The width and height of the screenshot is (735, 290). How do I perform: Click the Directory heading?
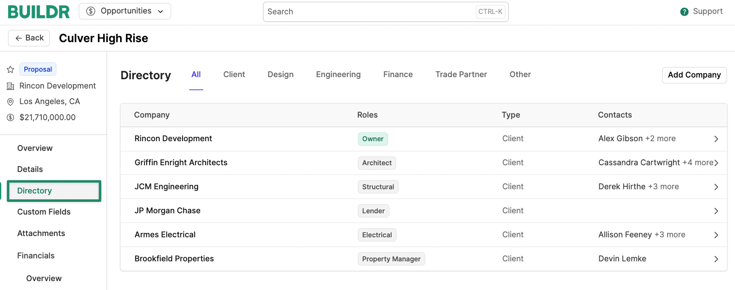[x=146, y=75]
